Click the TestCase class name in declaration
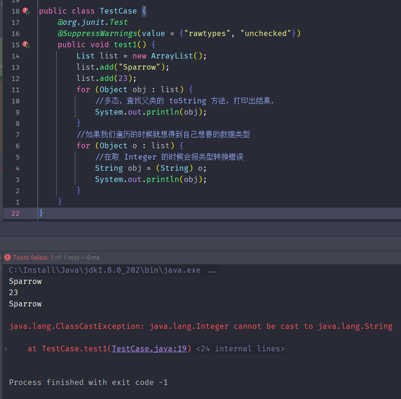 point(118,11)
